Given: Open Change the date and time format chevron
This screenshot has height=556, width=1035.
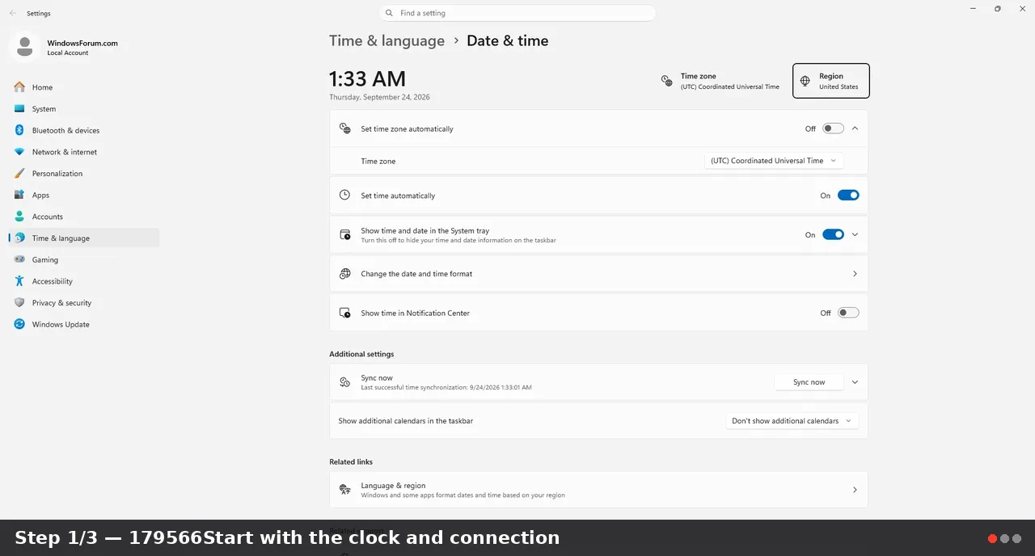Looking at the screenshot, I should tap(855, 274).
